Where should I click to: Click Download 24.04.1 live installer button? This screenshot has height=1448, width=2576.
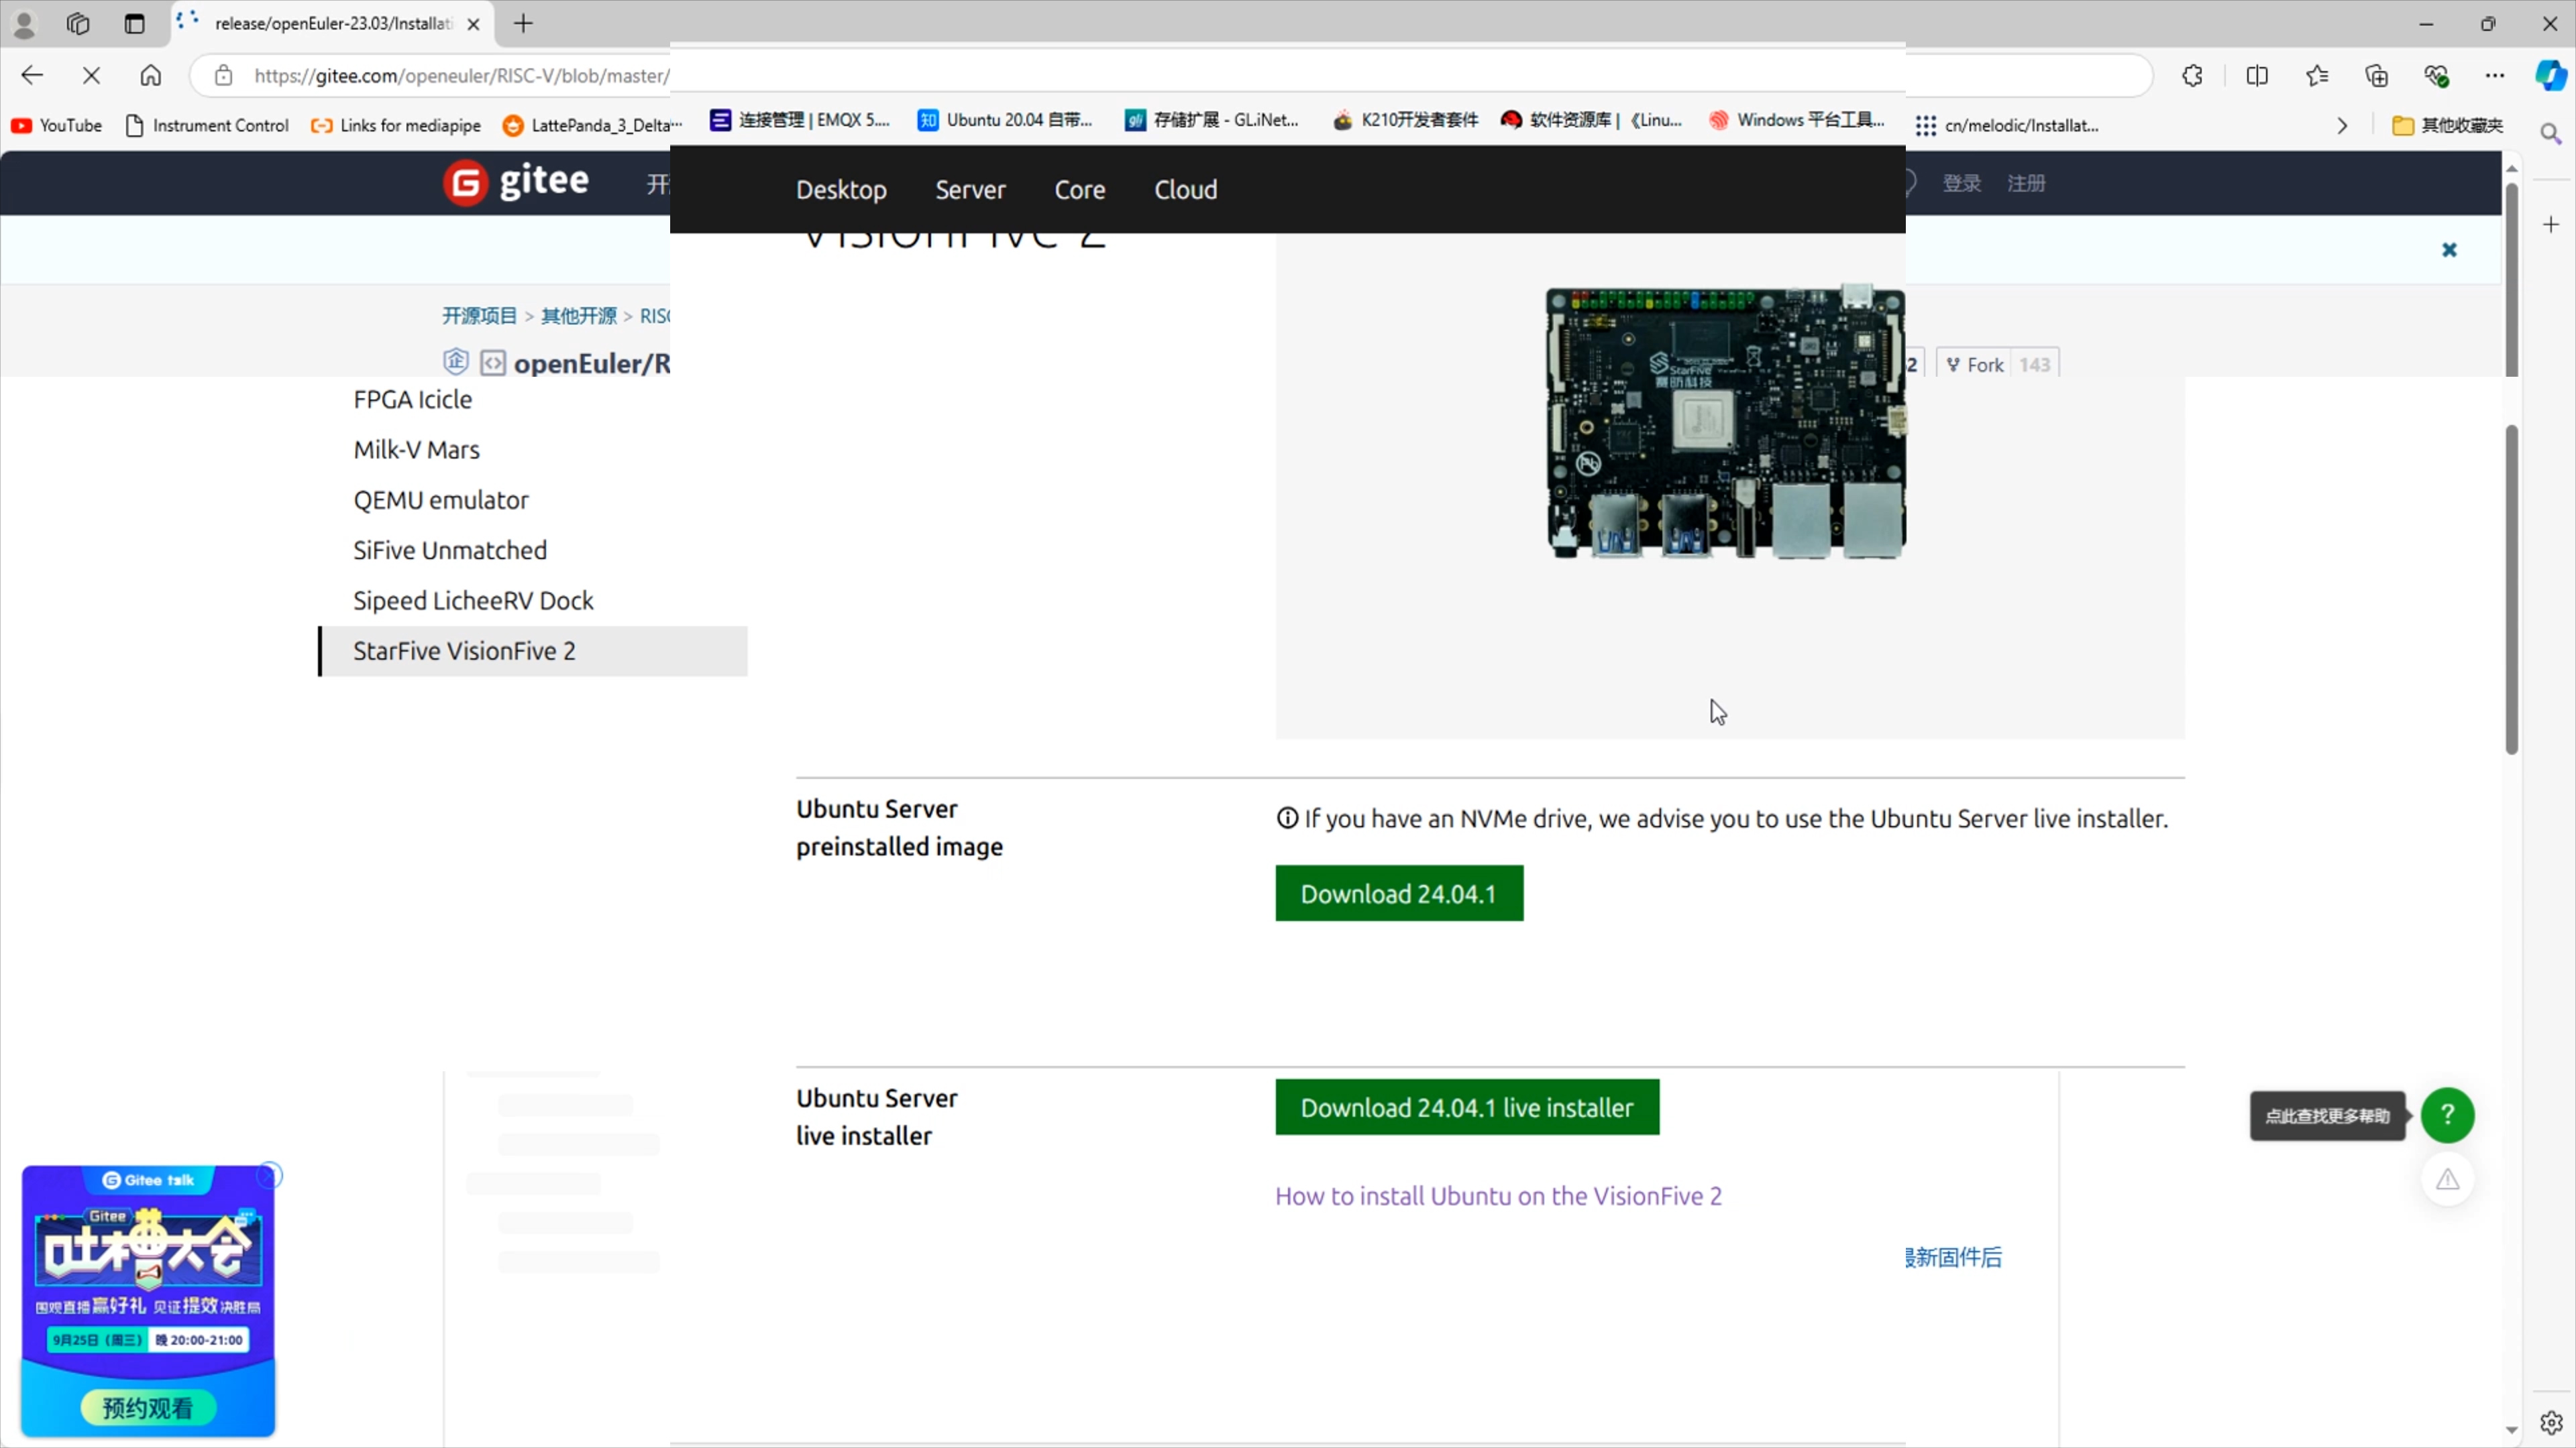1467,1107
